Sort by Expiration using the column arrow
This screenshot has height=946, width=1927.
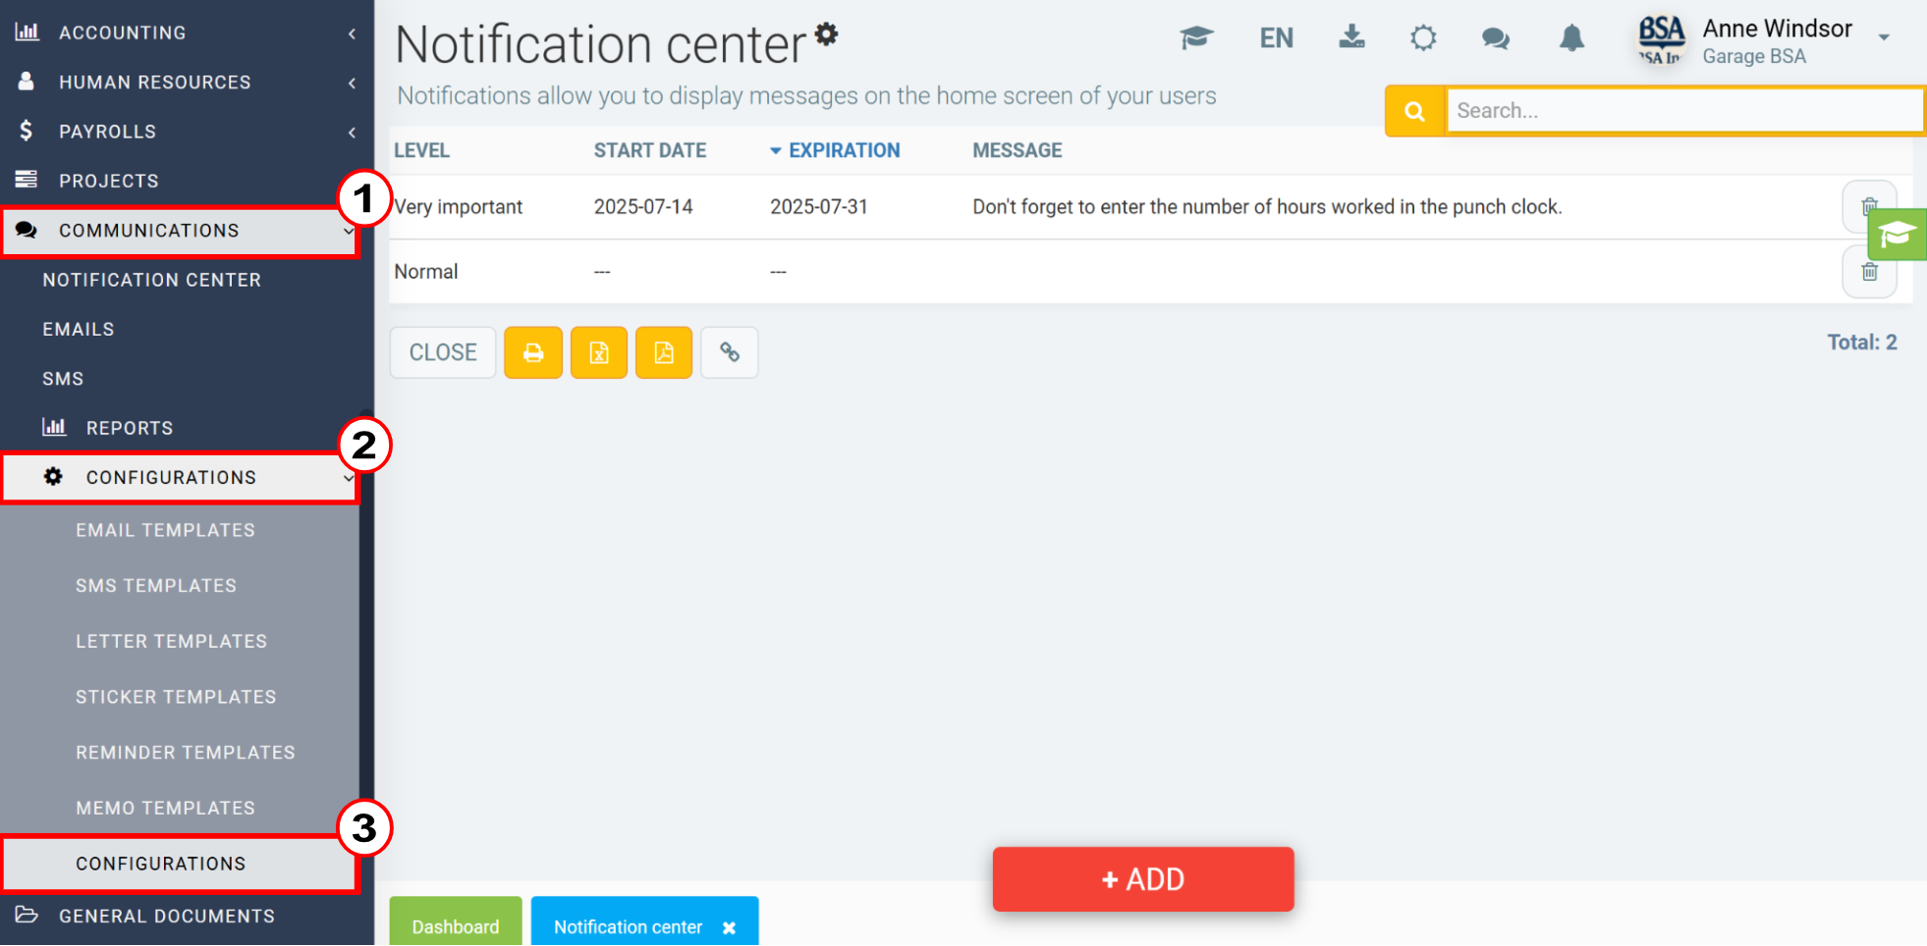click(777, 150)
